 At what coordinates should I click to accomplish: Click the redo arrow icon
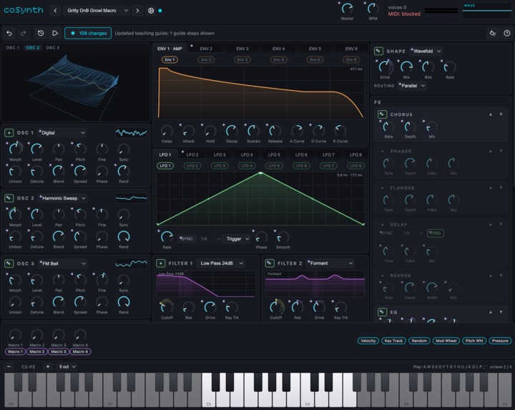point(24,33)
